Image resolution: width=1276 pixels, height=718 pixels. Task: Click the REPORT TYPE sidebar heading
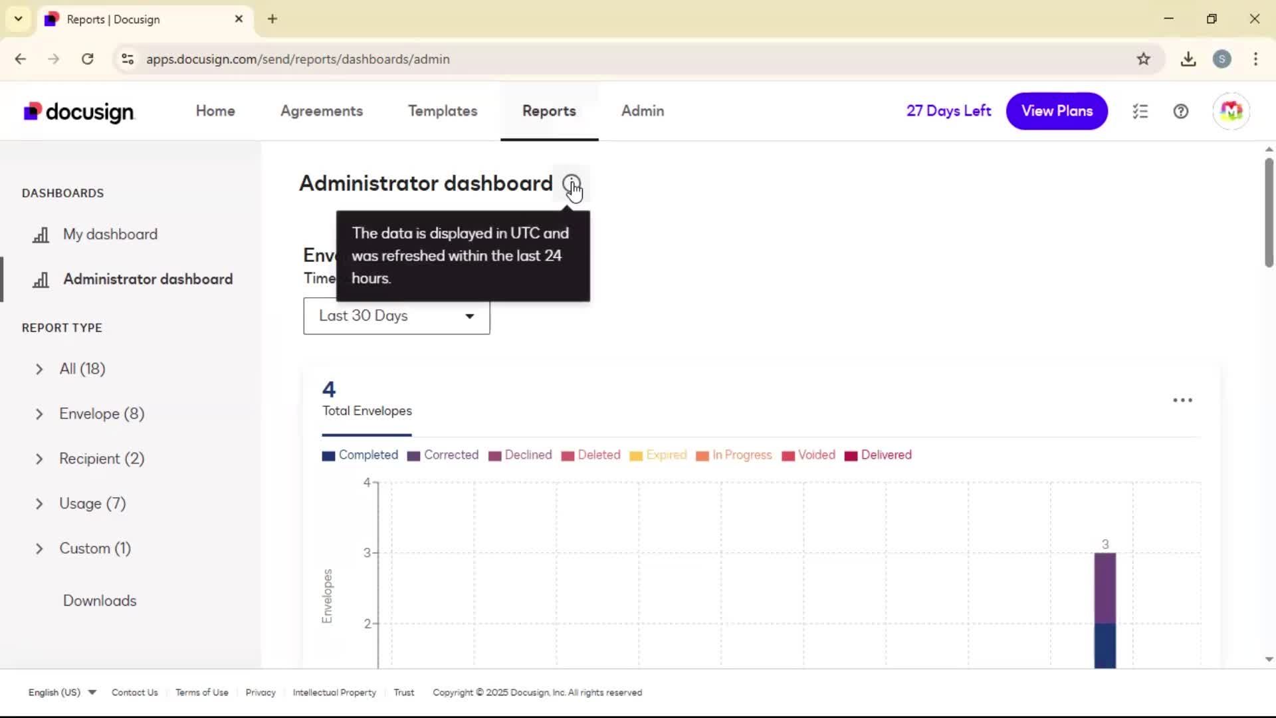[62, 328]
